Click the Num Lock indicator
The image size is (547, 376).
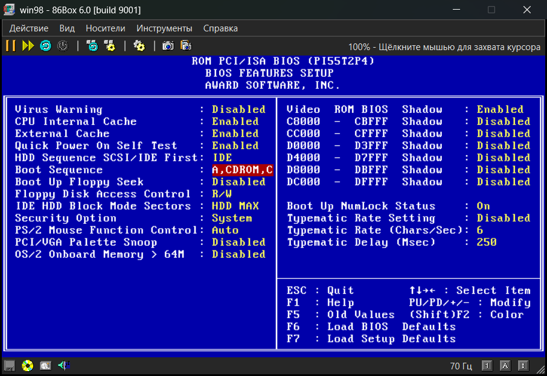487,366
